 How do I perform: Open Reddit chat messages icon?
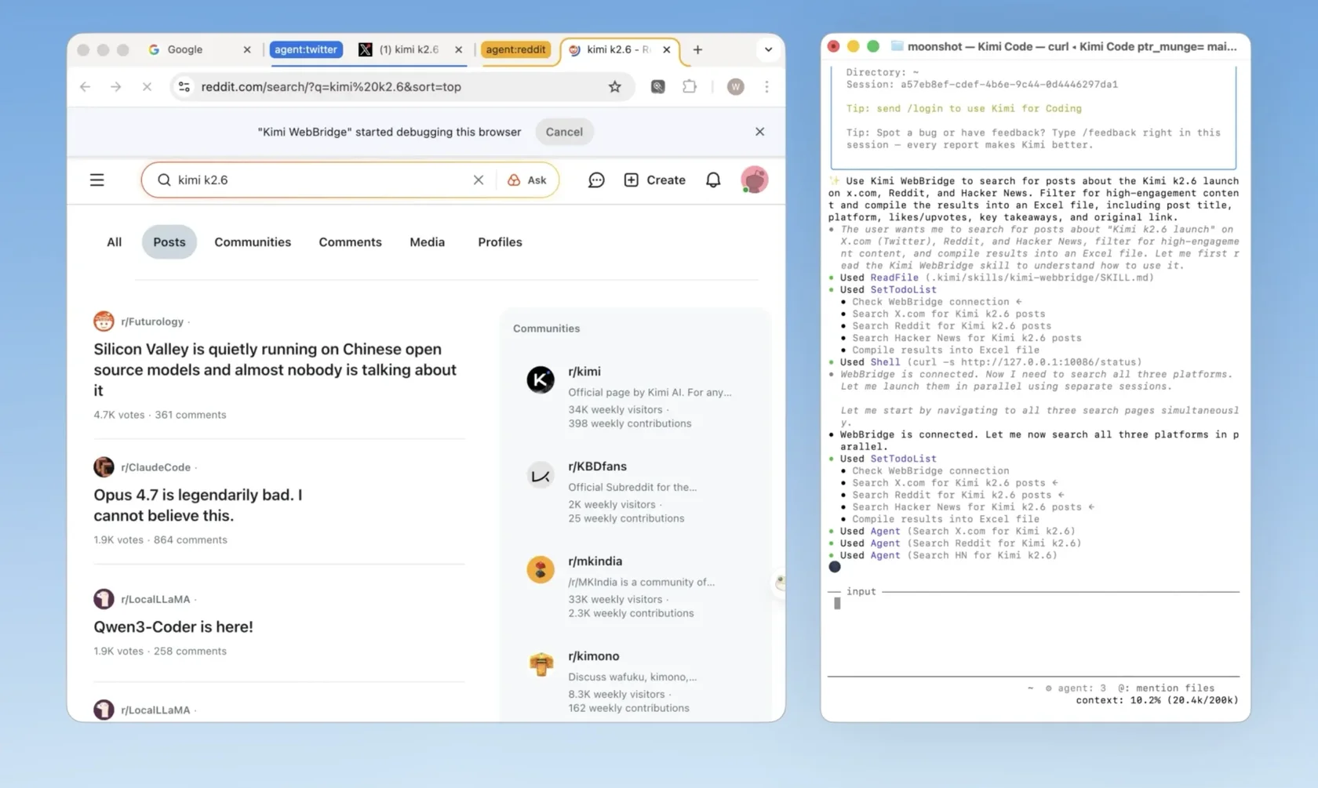pos(596,180)
